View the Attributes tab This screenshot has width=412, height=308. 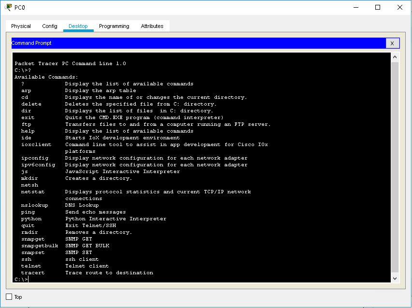point(152,26)
